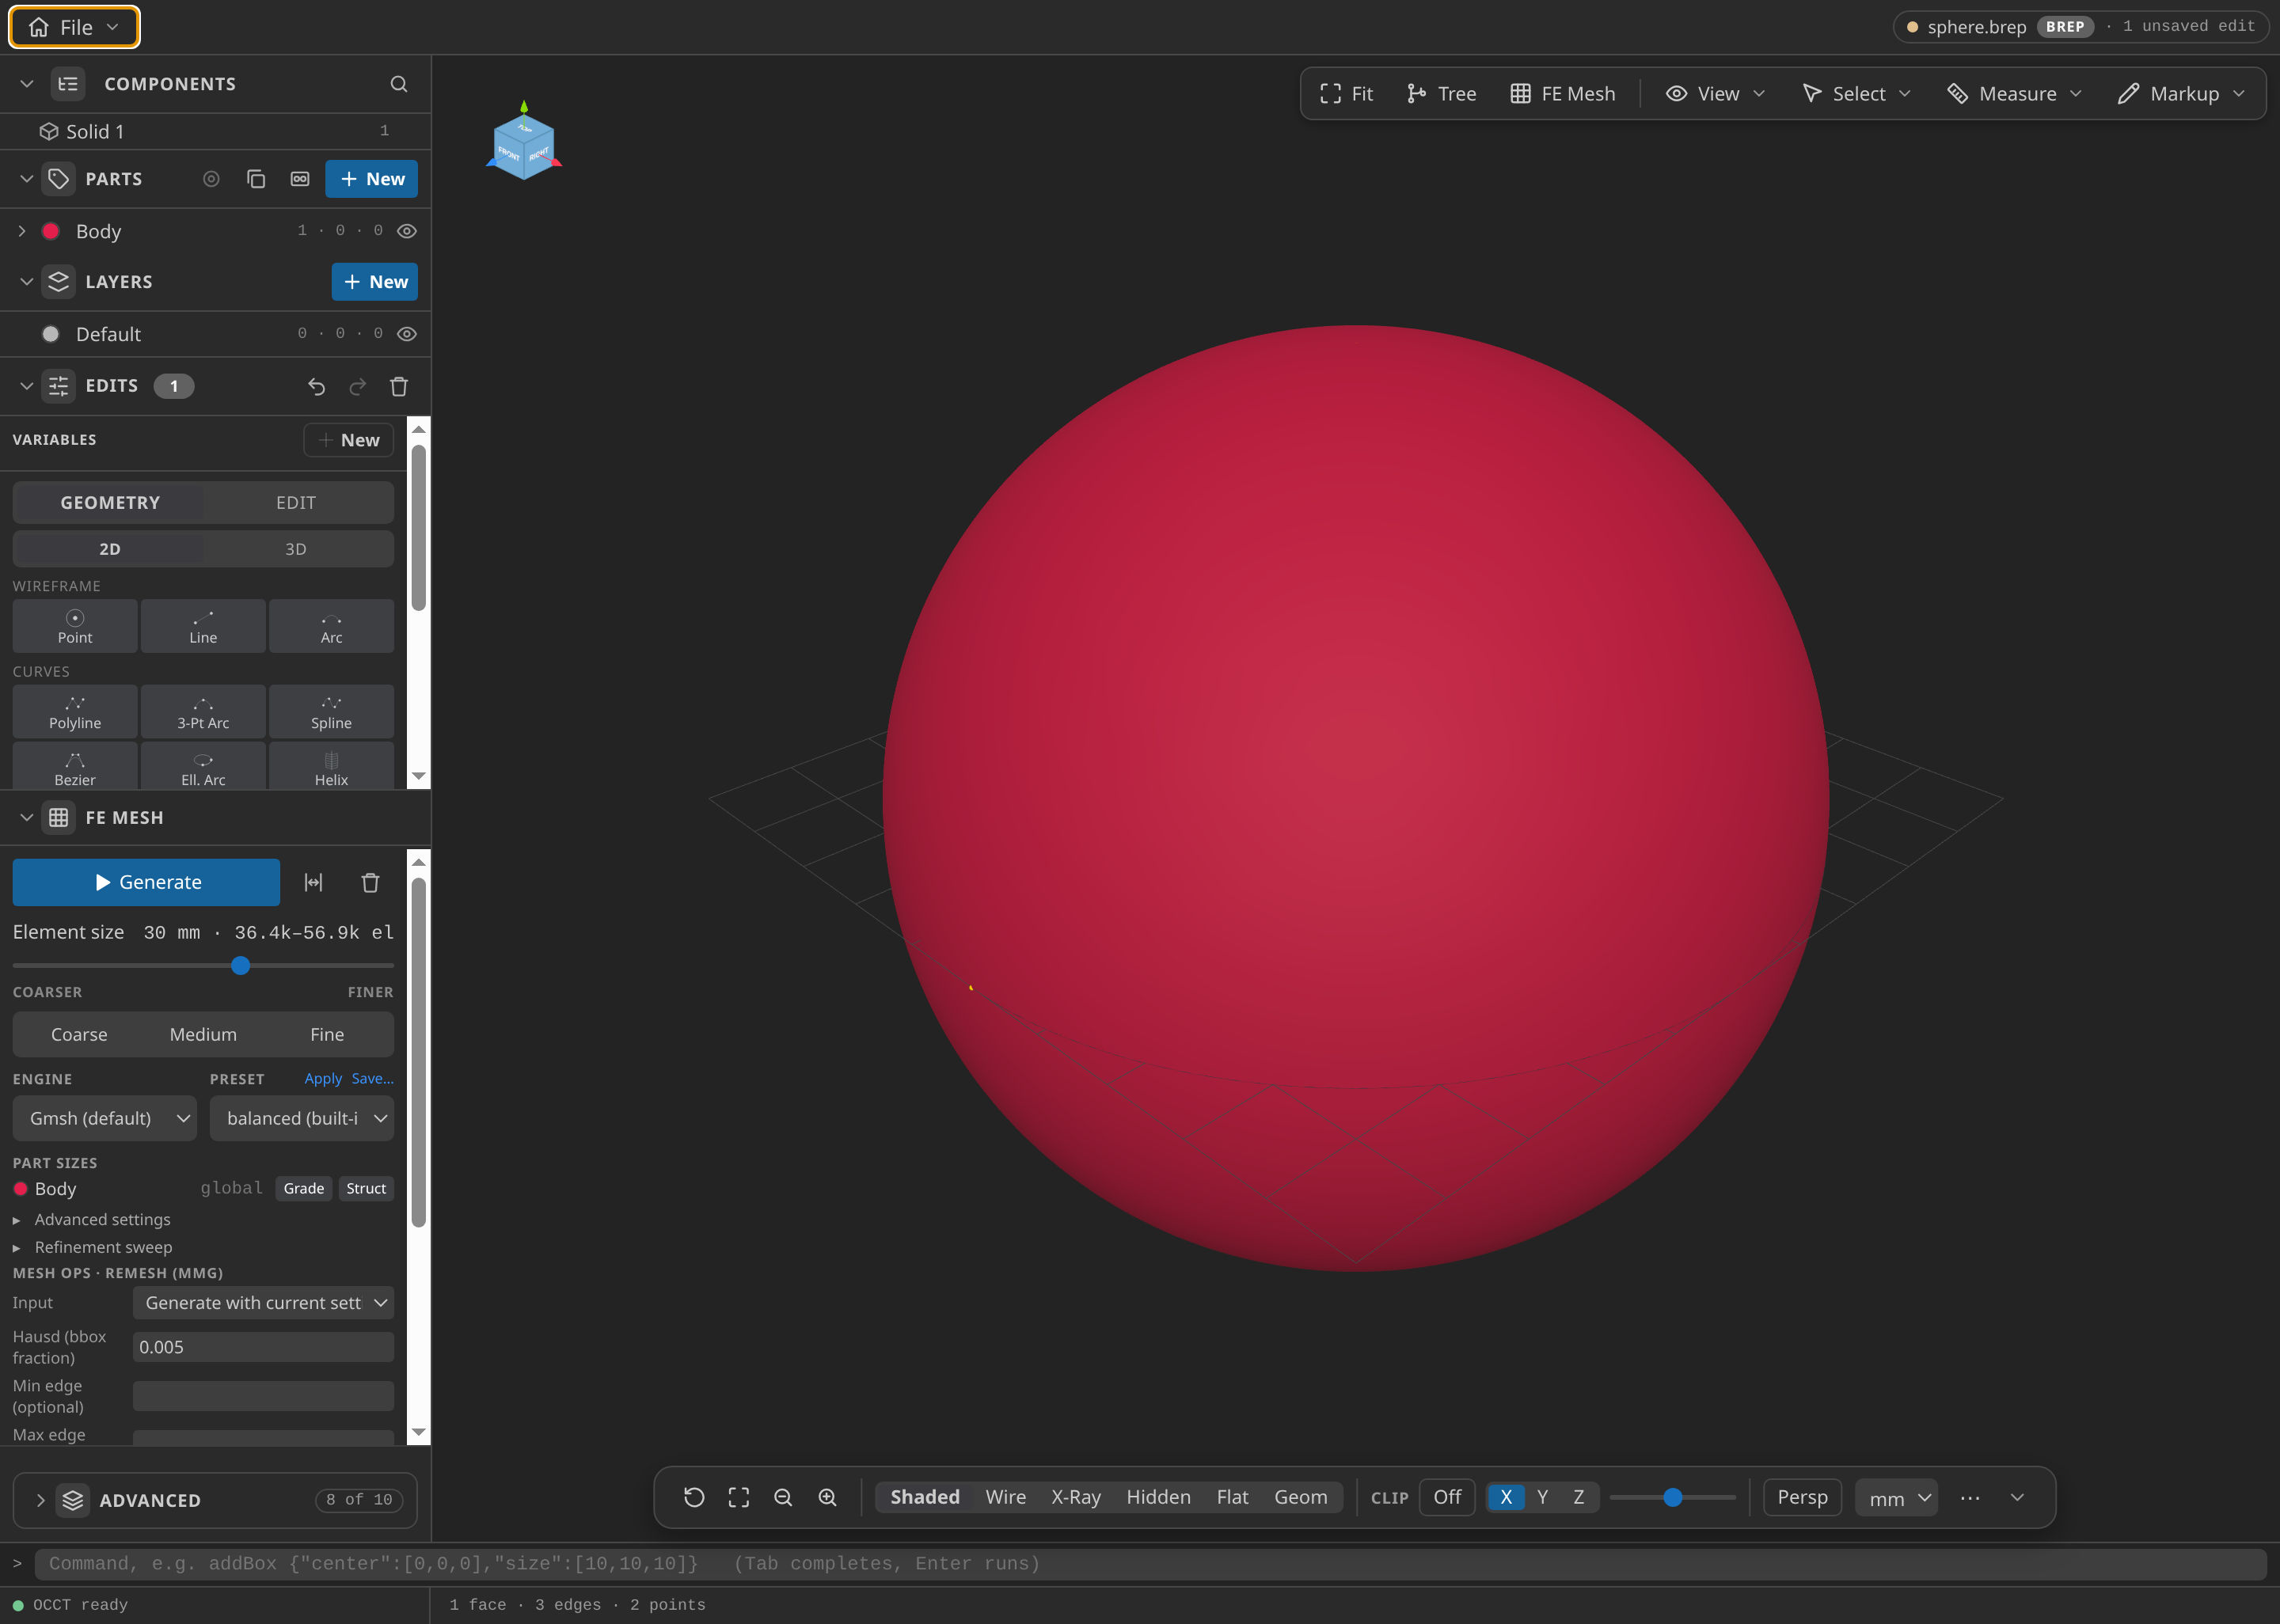The image size is (2280, 1624).
Task: Toggle visibility of the Default layer
Action: coord(406,334)
